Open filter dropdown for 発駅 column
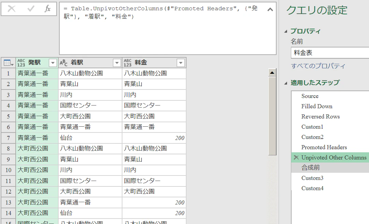This screenshot has height=224, width=369. coord(53,63)
